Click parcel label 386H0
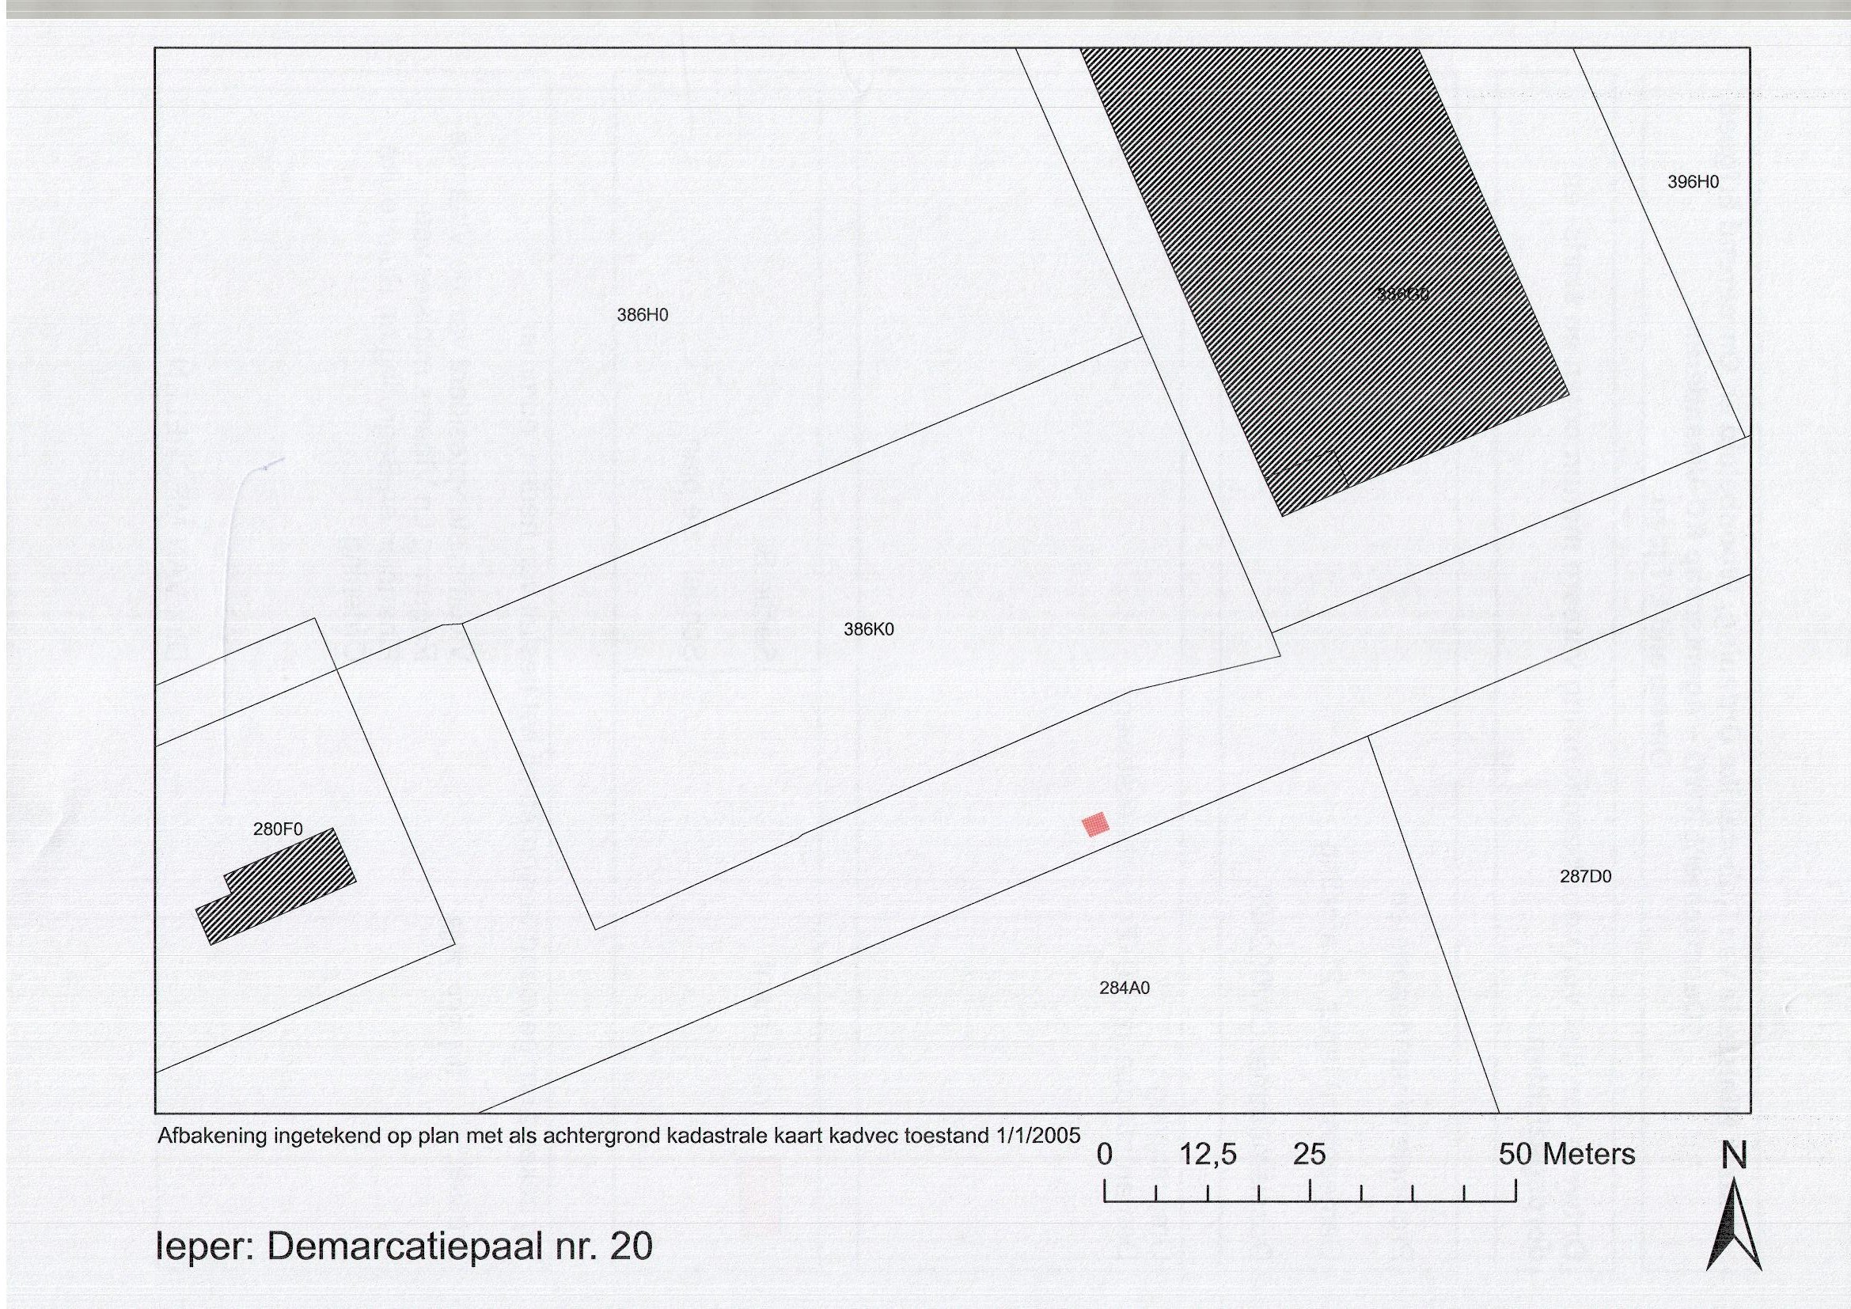The height and width of the screenshot is (1309, 1851). click(x=643, y=315)
